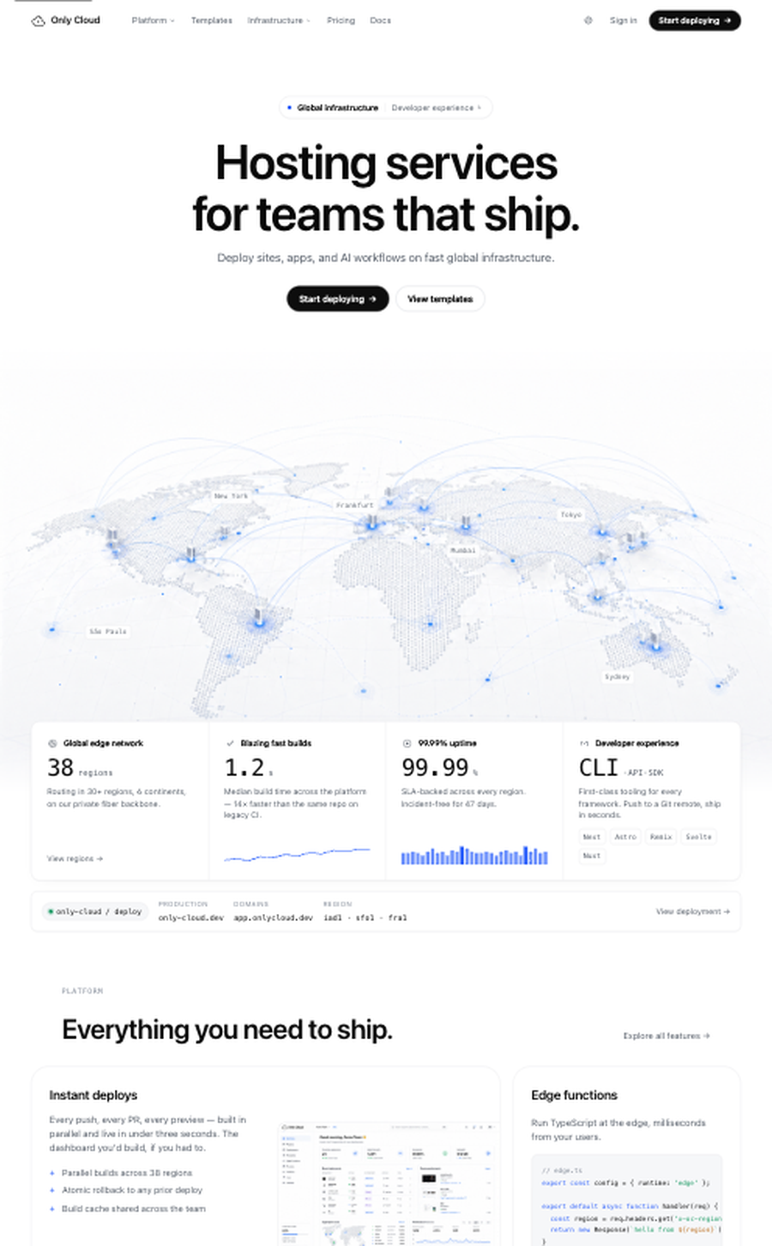Click the View regions link
The width and height of the screenshot is (772, 1246).
point(75,858)
